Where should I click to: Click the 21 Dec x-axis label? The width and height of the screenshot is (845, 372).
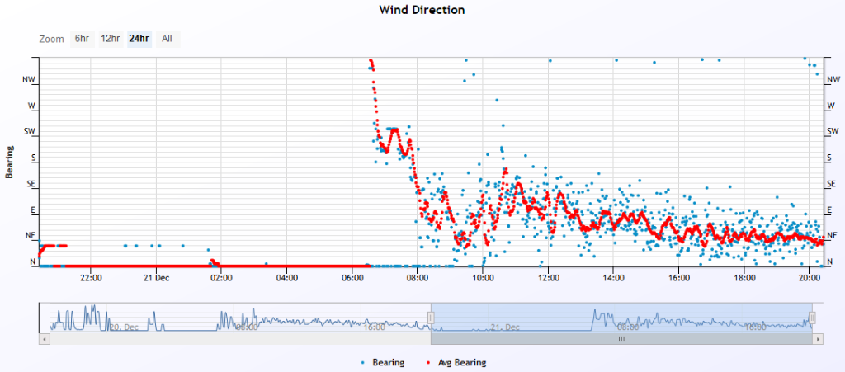(156, 278)
